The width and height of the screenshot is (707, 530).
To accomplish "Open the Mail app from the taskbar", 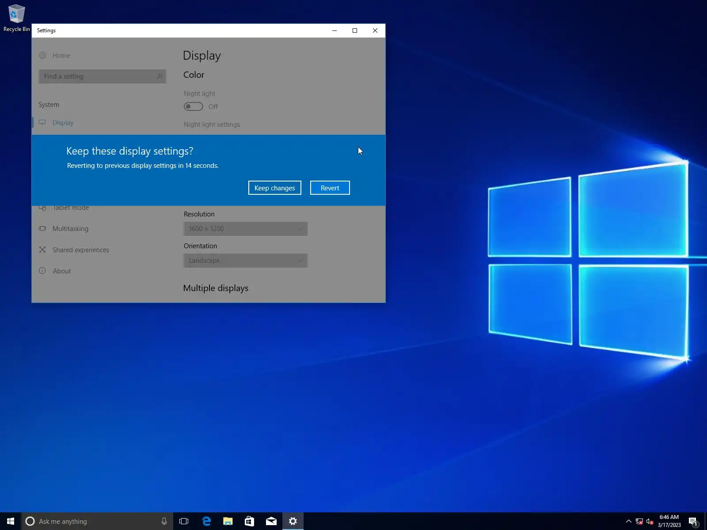I will click(271, 521).
